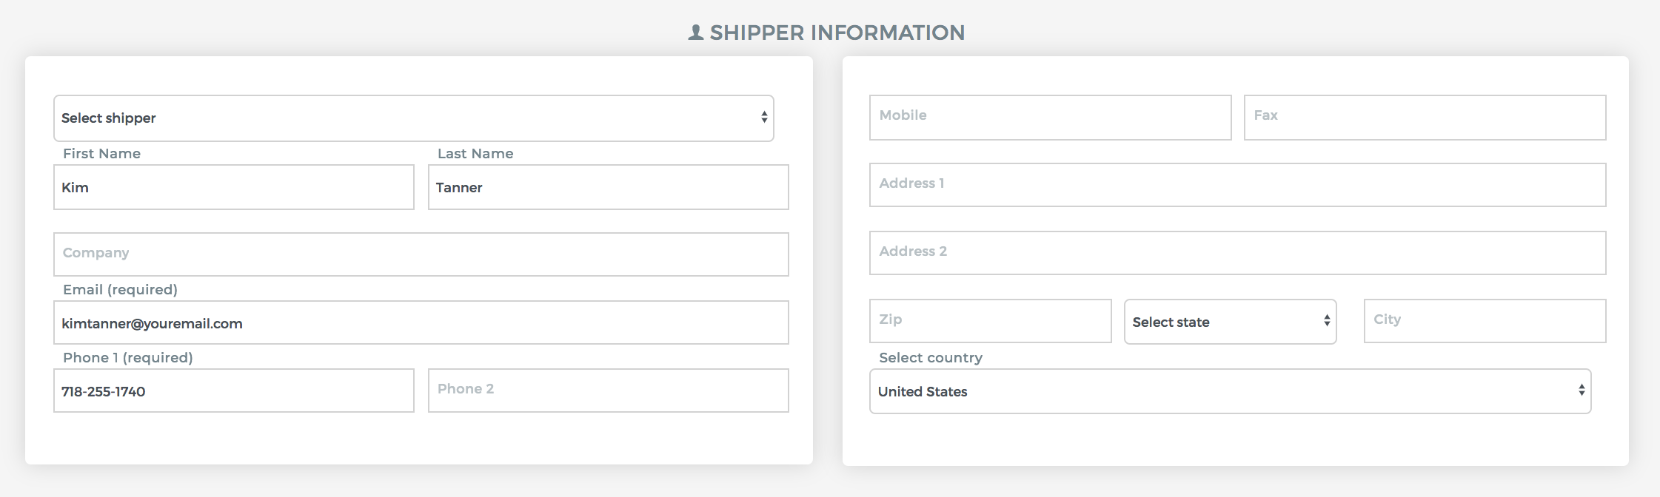Click the Last Name field containing Tanner
Image resolution: width=1660 pixels, height=497 pixels.
coord(609,187)
